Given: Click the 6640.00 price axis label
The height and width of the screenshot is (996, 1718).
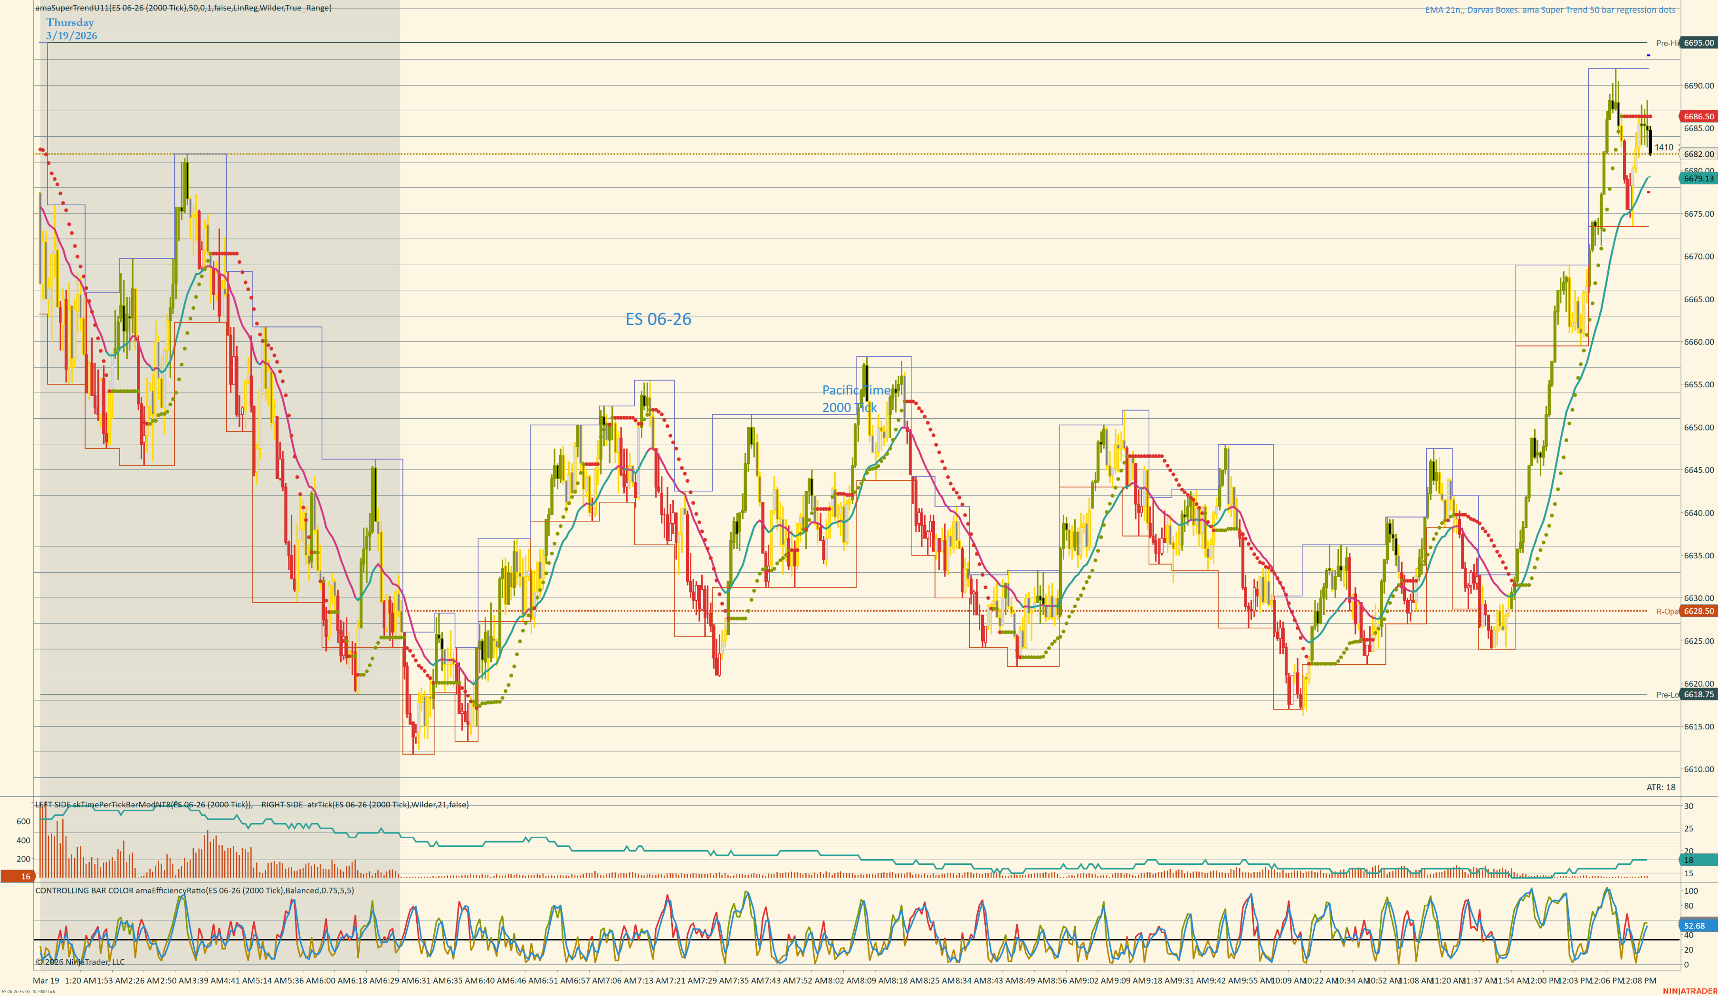Looking at the screenshot, I should click(1699, 513).
